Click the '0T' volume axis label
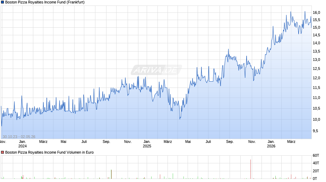The width and height of the screenshot is (326, 182). [315, 179]
